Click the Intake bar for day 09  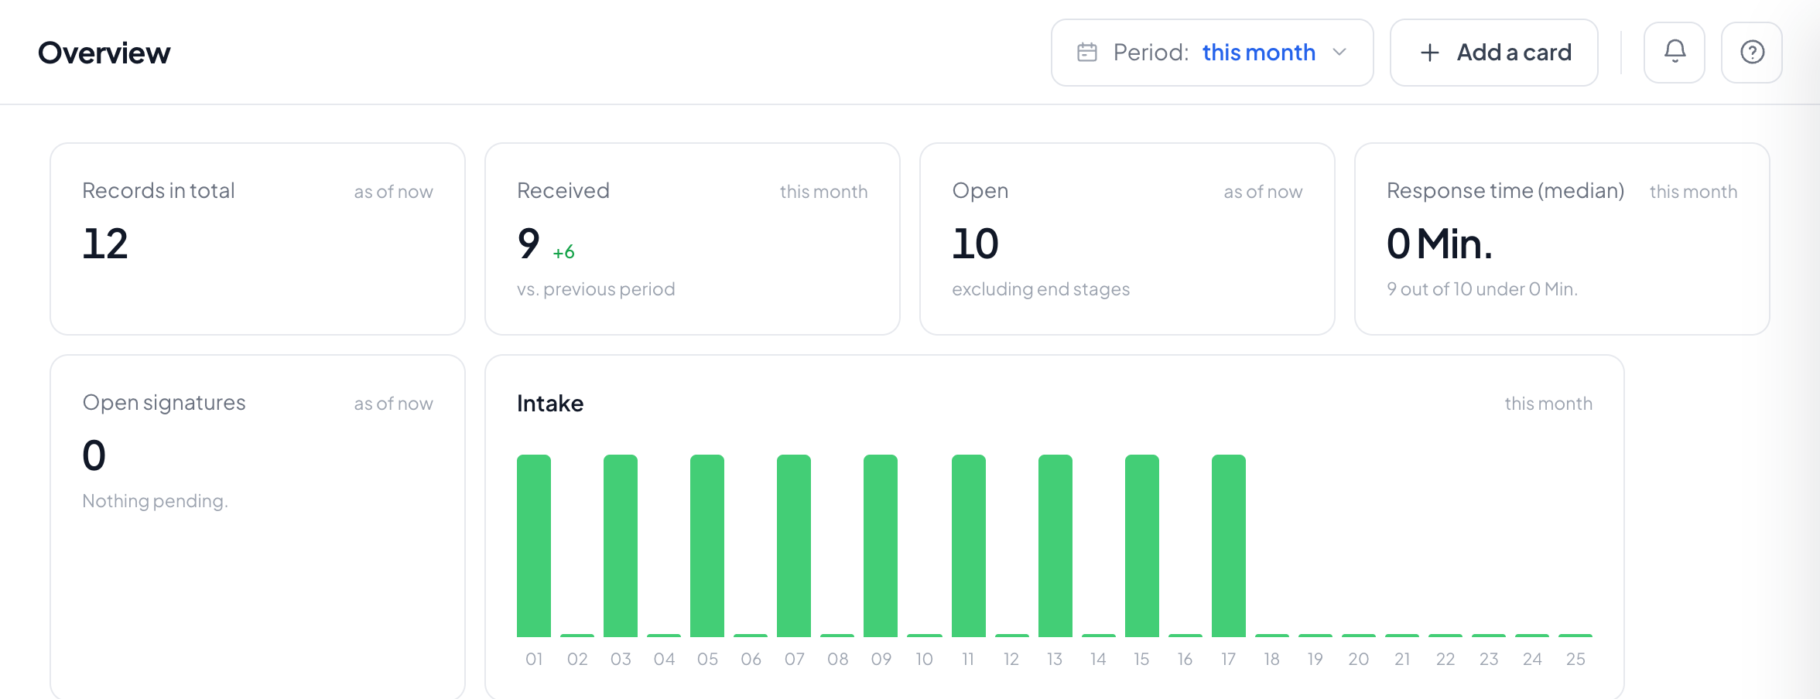pyautogui.click(x=881, y=546)
